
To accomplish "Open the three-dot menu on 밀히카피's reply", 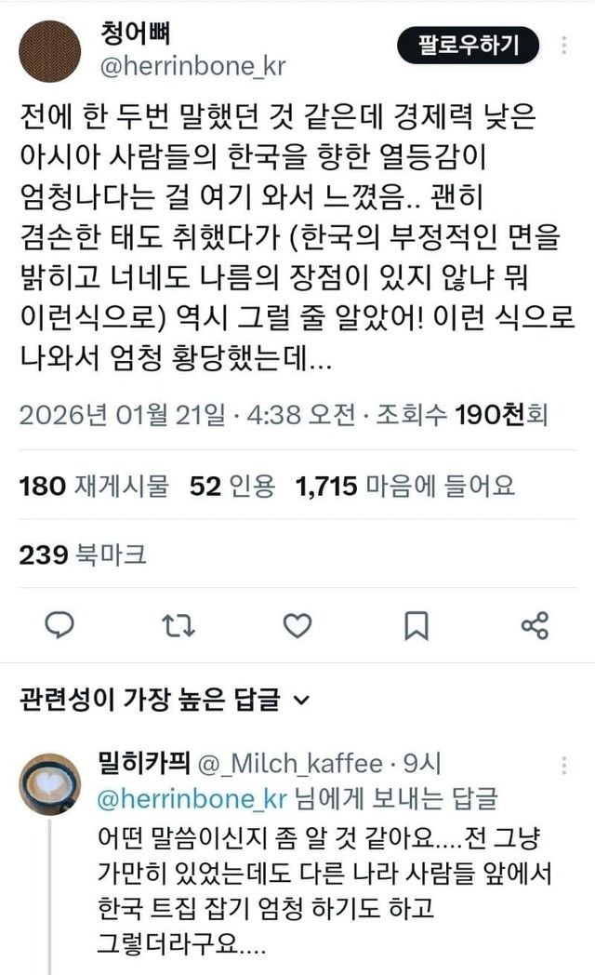I will click(x=564, y=766).
